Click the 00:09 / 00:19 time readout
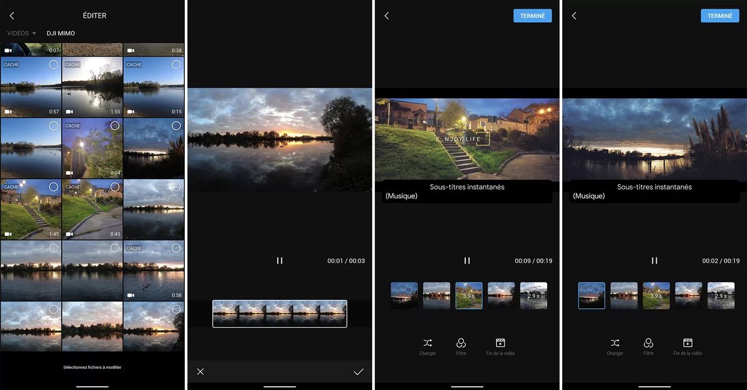Viewport: 747px width, 390px height. click(x=533, y=261)
